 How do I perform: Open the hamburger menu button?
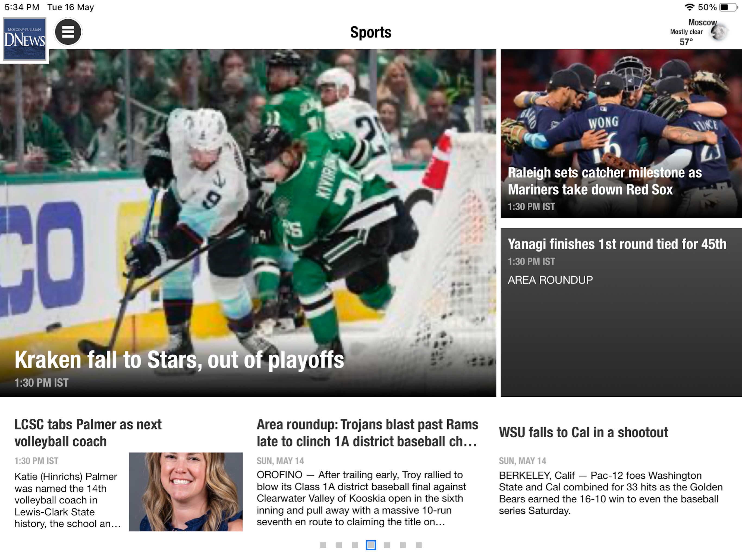tap(68, 32)
